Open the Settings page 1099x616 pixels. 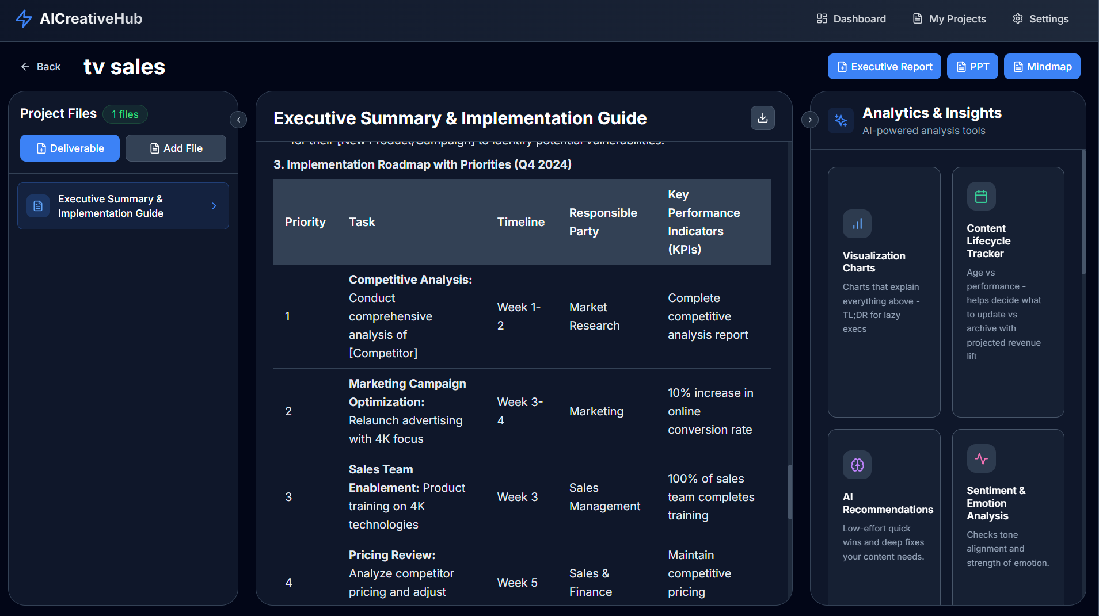coord(1041,19)
